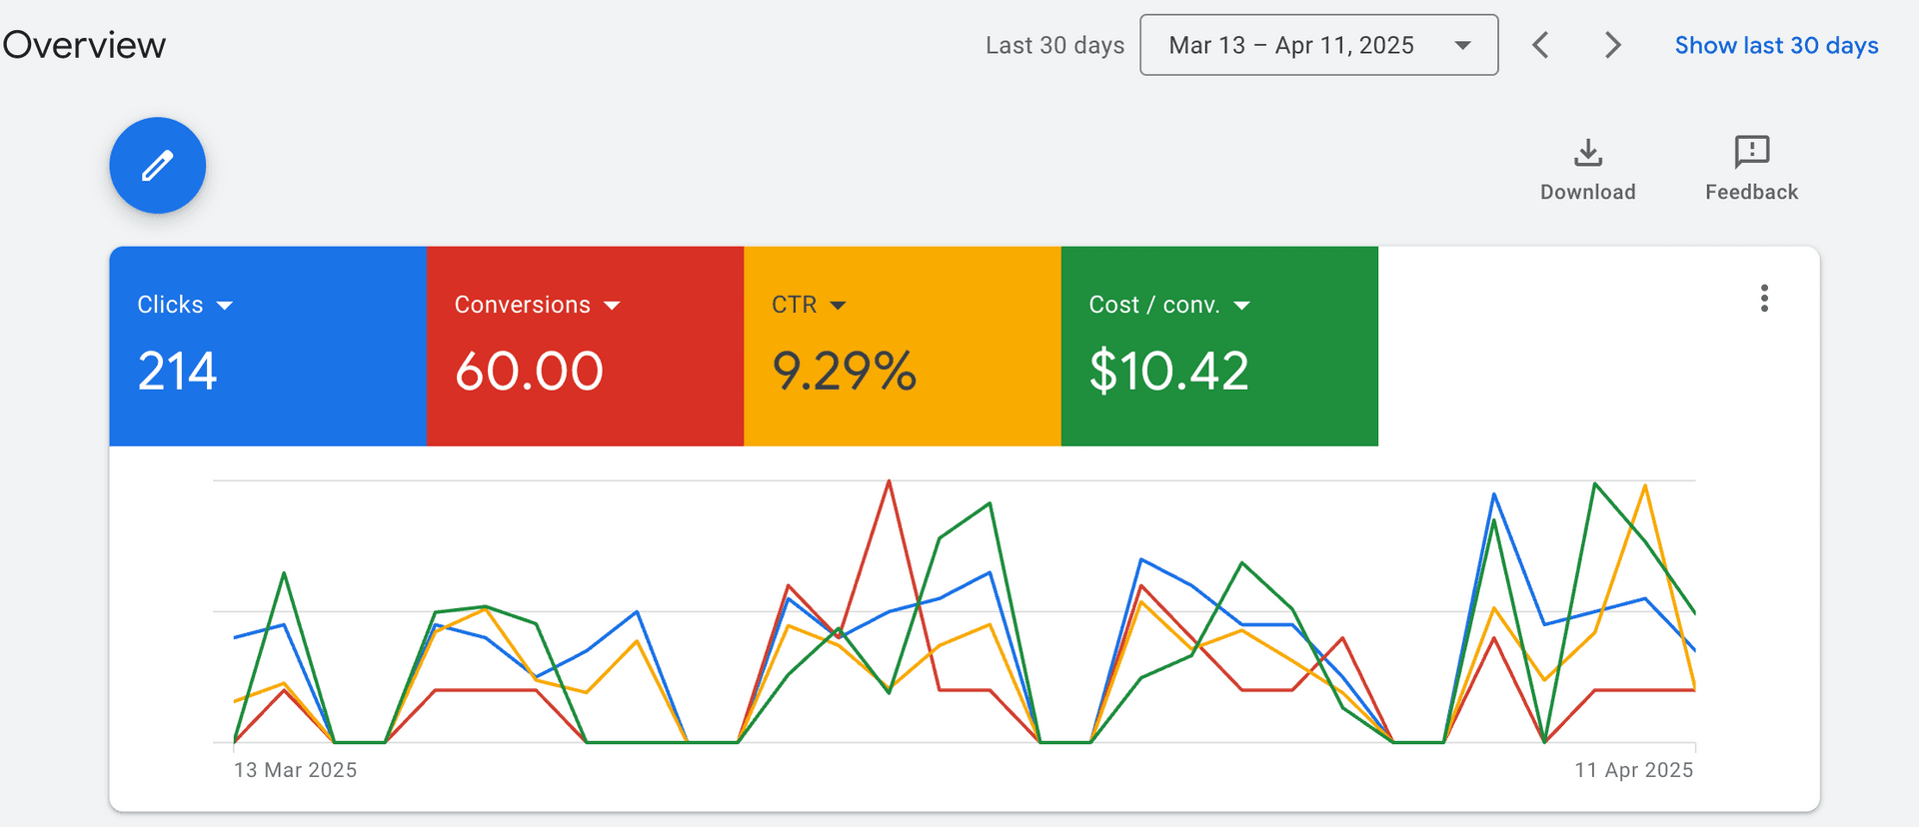1919x827 pixels.
Task: Click the 13 Mar 2025 axis label
Action: click(295, 770)
